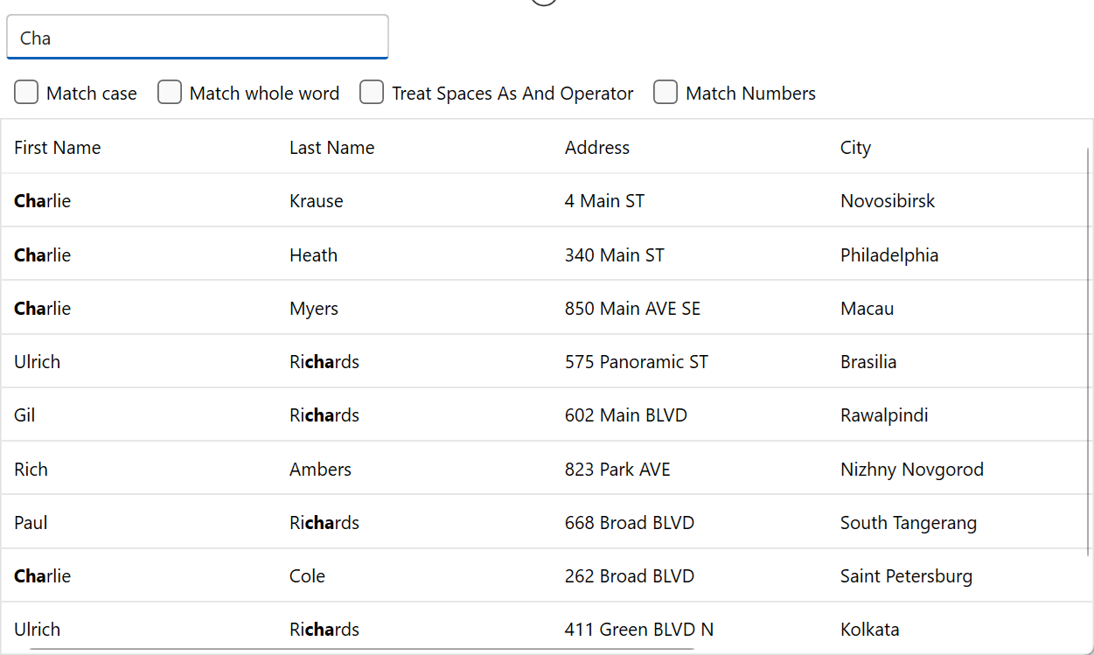Click the search field containing 'Cha'
Screen dimensions: 1094x655
tap(197, 37)
